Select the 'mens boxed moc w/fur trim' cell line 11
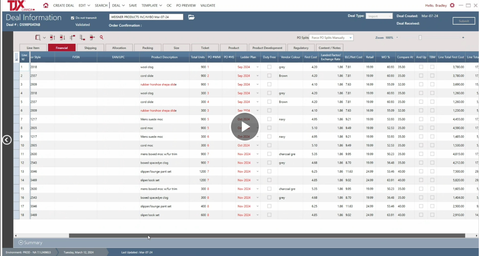The image size is (479, 256). tap(164, 154)
